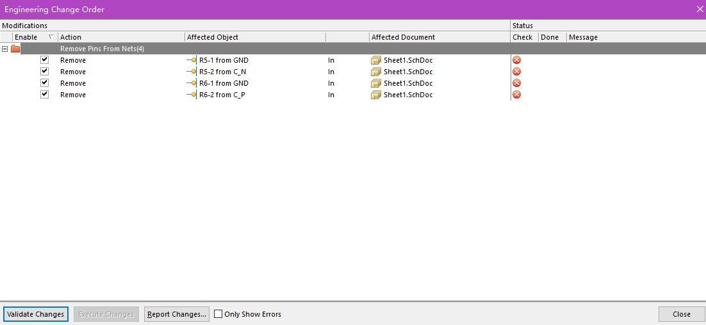Select the text R6-1 from GND
The height and width of the screenshot is (325, 706).
pyautogui.click(x=224, y=83)
